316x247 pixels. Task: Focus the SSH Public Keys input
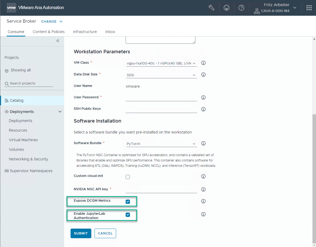coord(161,109)
